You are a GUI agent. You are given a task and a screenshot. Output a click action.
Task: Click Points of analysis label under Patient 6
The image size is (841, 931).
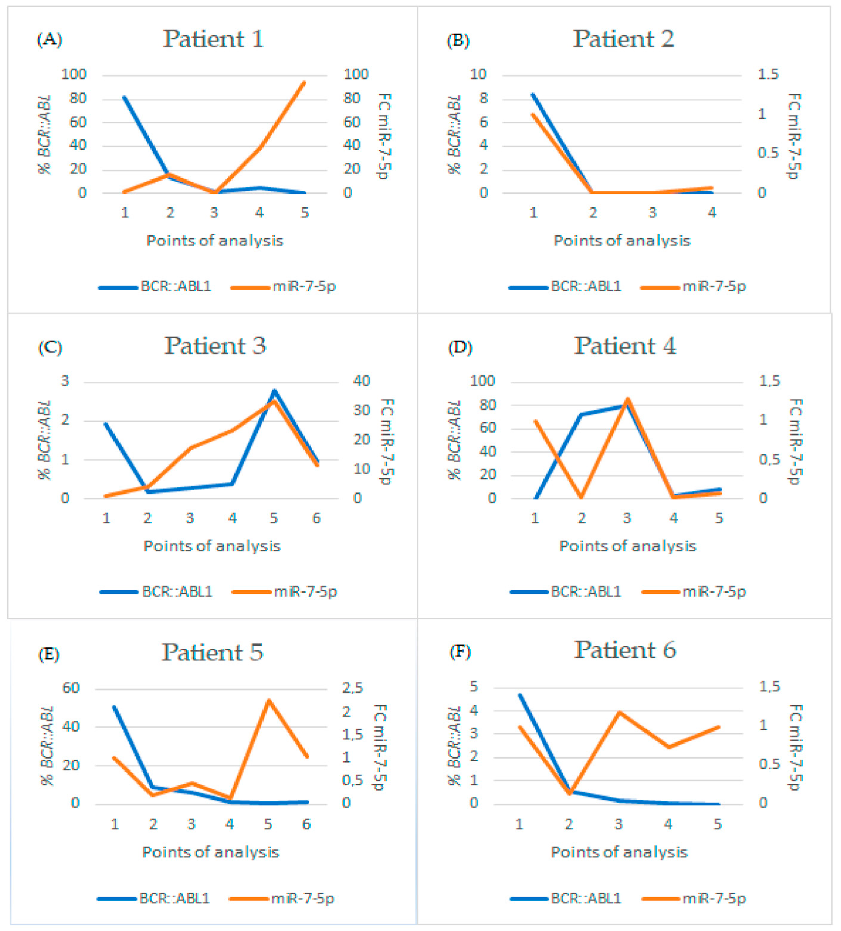pyautogui.click(x=619, y=852)
